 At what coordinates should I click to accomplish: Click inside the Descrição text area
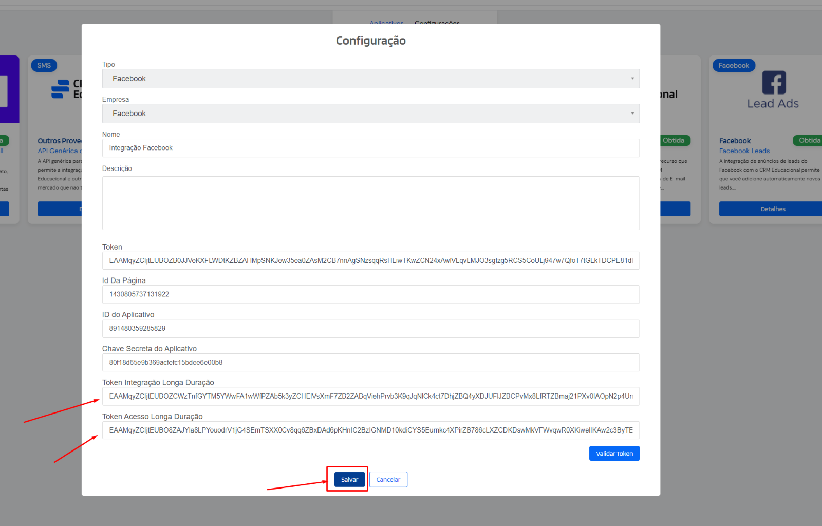(x=370, y=203)
